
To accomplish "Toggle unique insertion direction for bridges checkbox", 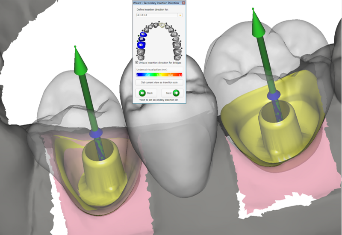I will 137,62.
